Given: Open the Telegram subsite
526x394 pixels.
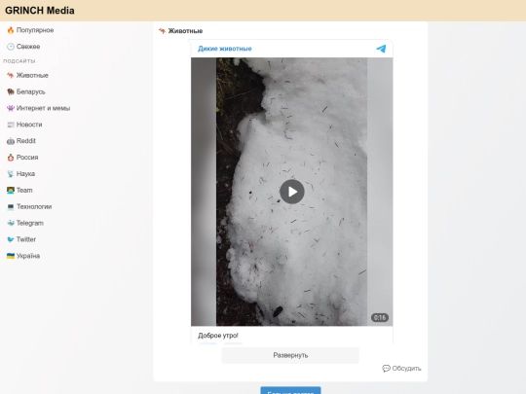Looking at the screenshot, I should coord(30,223).
